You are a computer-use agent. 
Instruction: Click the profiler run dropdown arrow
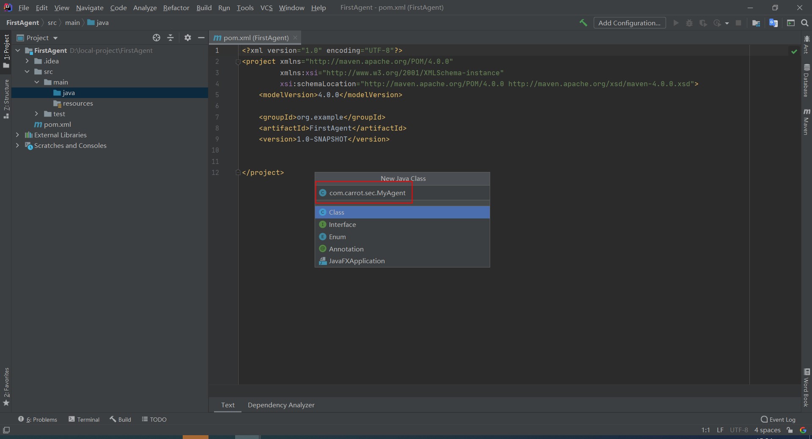pyautogui.click(x=727, y=23)
